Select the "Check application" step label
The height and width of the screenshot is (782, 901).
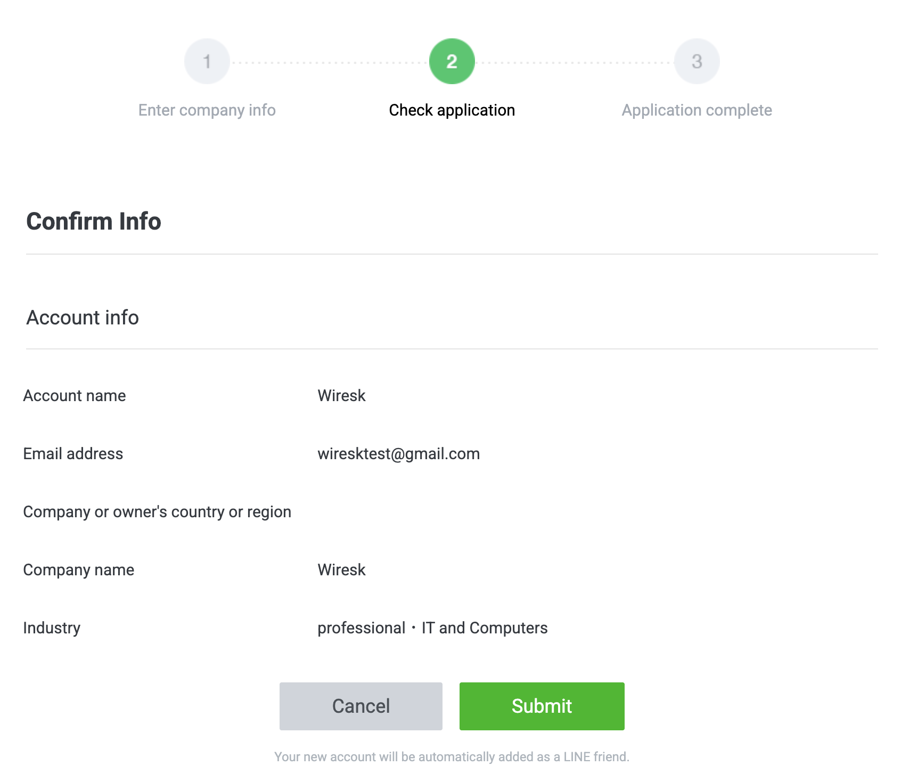coord(452,110)
